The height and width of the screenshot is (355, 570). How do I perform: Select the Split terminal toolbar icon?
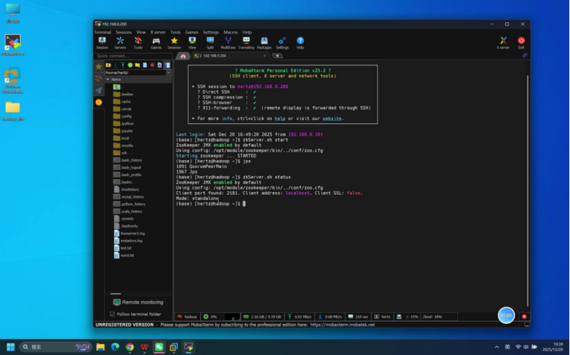tap(210, 43)
